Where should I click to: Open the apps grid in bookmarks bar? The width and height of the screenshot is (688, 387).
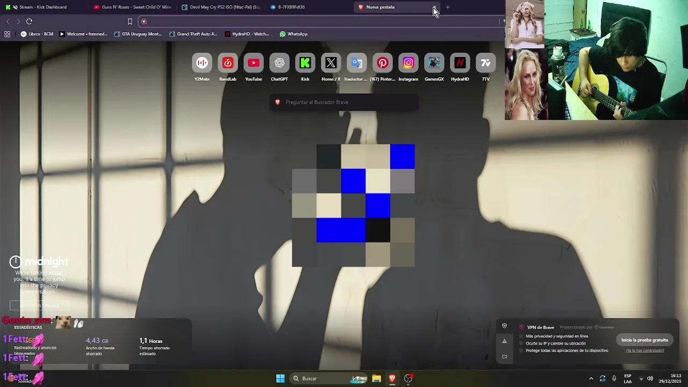click(7, 34)
